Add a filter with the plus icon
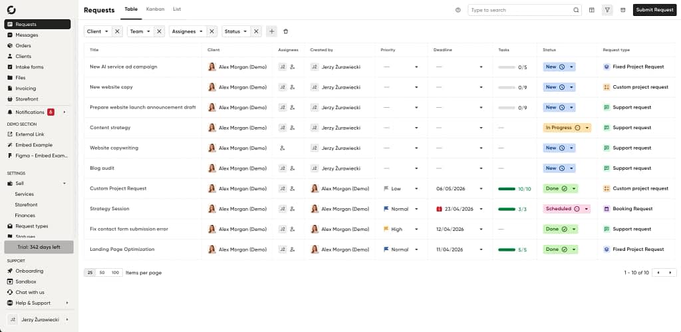681x332 pixels. click(271, 31)
